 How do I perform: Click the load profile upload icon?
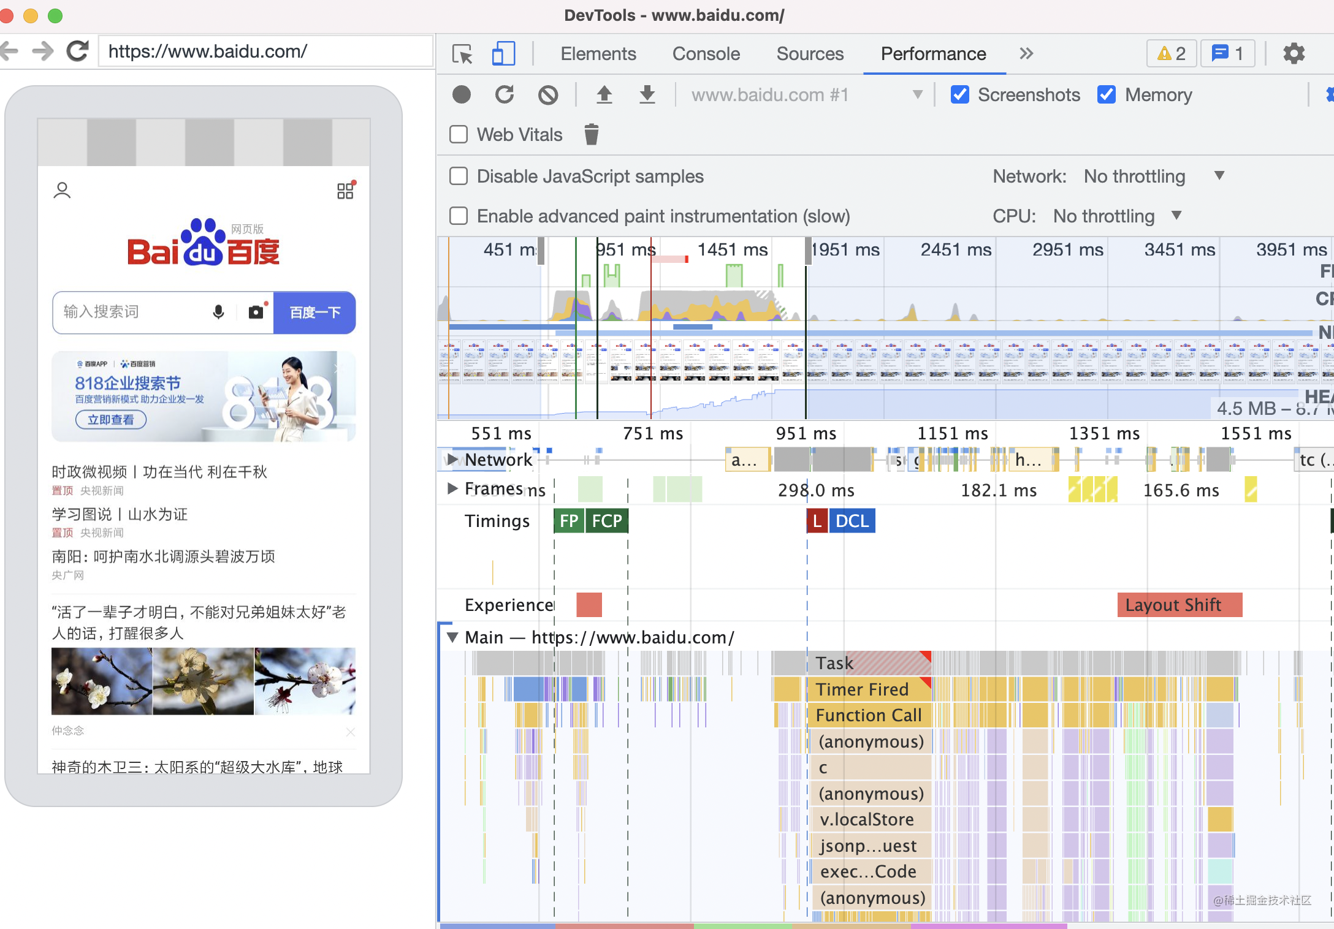[x=604, y=95]
